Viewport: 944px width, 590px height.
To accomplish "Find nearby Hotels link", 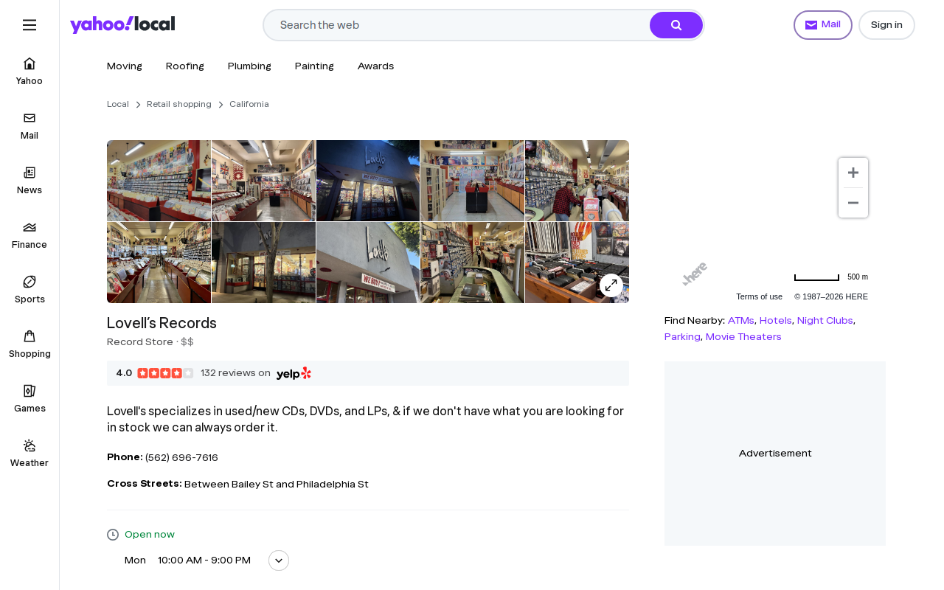I will (776, 321).
